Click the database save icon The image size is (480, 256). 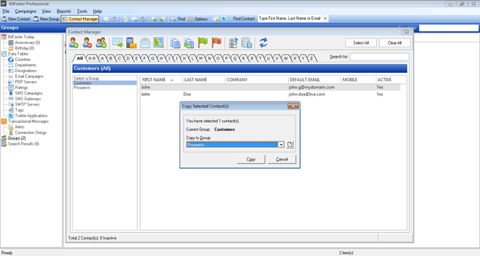[x=247, y=43]
